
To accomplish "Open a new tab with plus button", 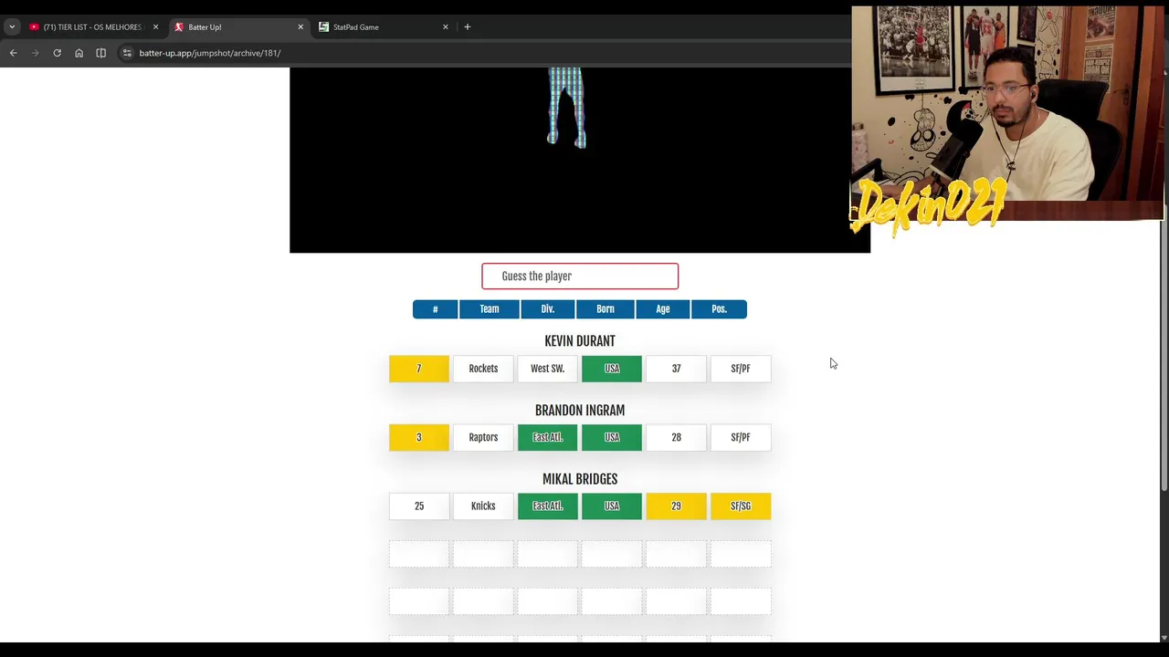I will click(x=467, y=27).
